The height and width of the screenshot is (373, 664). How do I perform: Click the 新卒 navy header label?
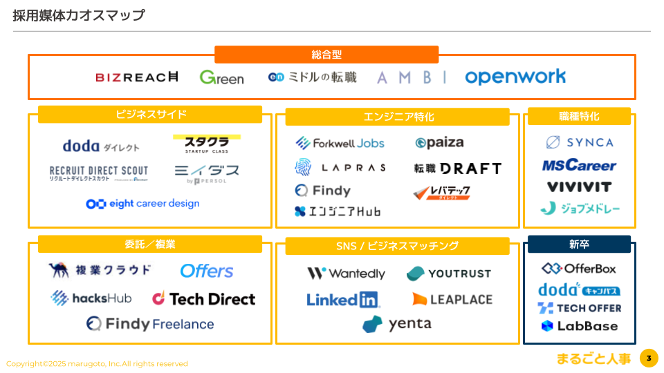[x=579, y=244]
